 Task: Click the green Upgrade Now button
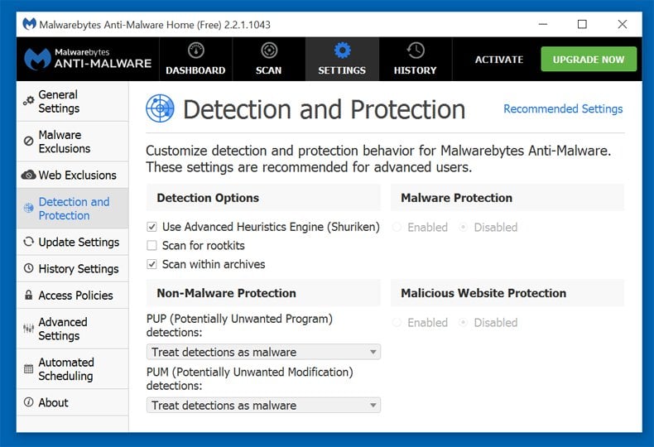(589, 60)
